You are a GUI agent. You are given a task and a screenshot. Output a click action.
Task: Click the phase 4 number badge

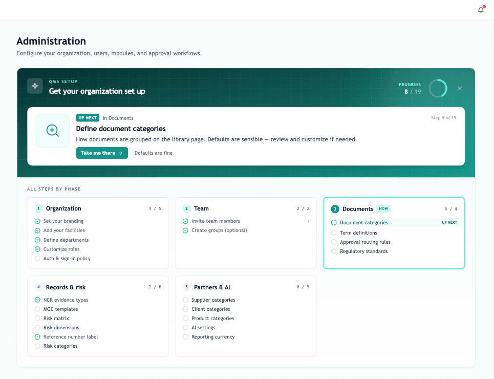tap(38, 287)
